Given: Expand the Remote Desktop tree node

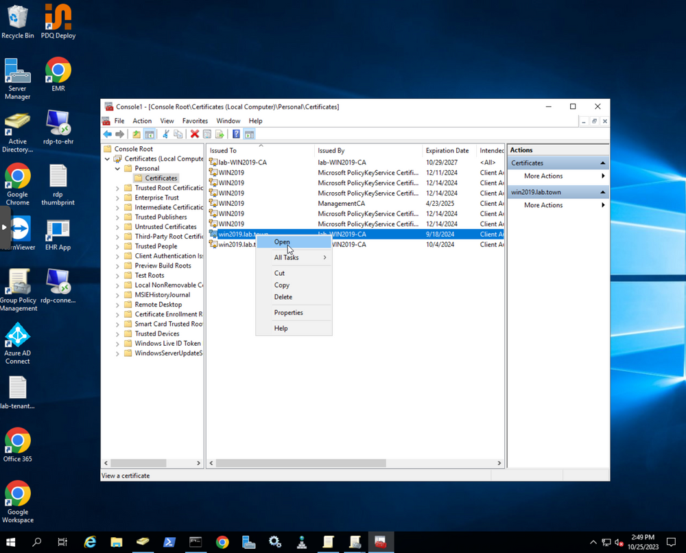Looking at the screenshot, I should click(117, 304).
